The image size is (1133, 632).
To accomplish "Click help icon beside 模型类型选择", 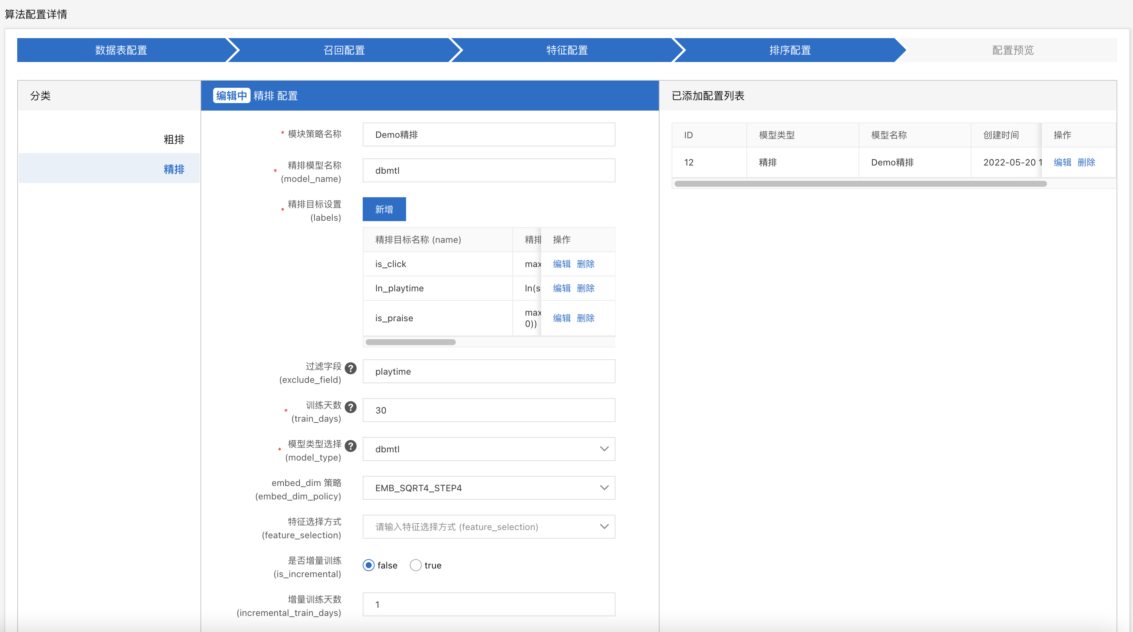I will [350, 446].
